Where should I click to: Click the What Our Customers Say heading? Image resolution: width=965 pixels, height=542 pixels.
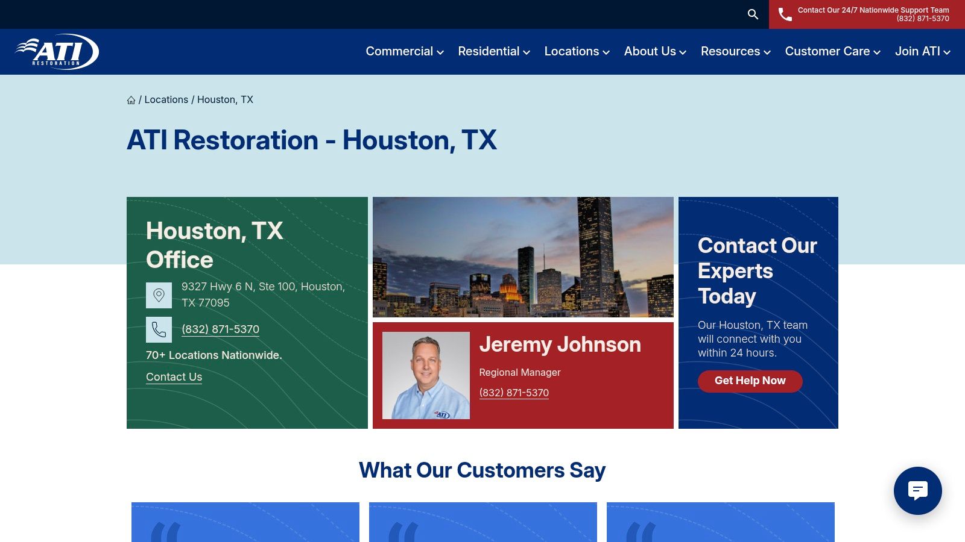(x=482, y=470)
